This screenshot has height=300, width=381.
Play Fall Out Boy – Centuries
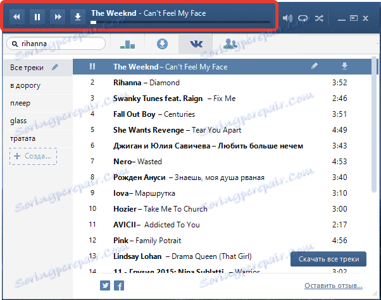point(222,114)
